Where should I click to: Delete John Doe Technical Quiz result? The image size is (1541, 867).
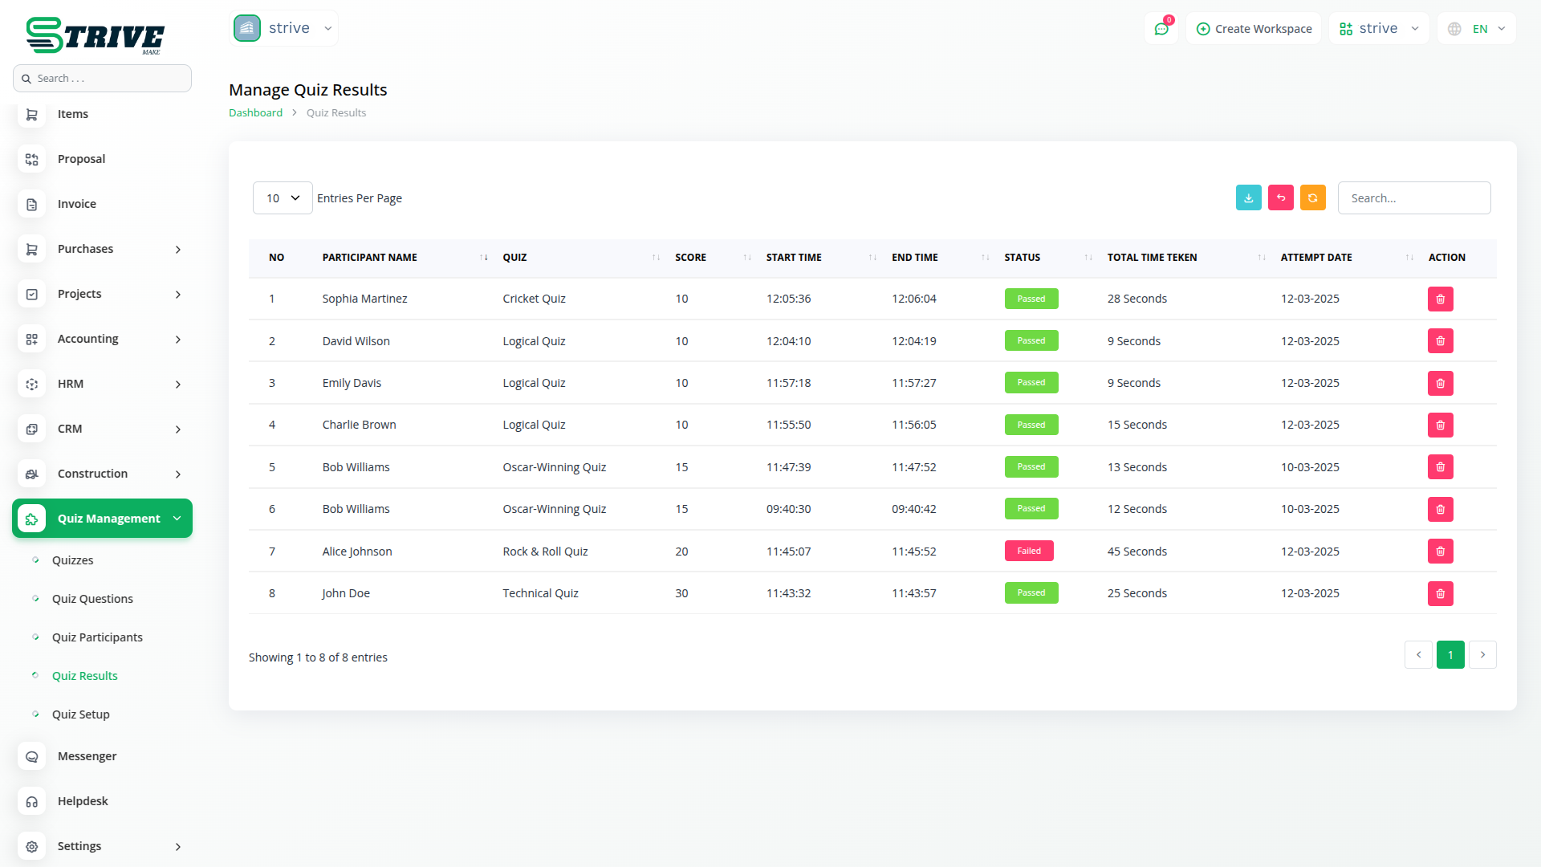(1440, 593)
